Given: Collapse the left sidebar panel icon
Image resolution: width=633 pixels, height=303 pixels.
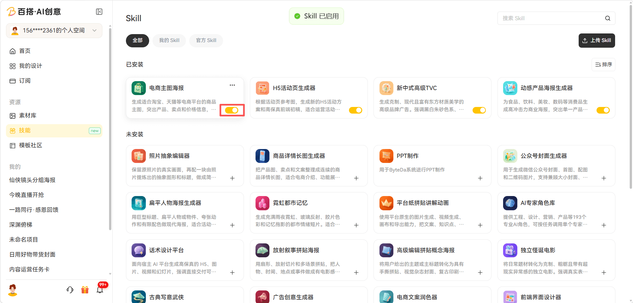Looking at the screenshot, I should coord(99,12).
